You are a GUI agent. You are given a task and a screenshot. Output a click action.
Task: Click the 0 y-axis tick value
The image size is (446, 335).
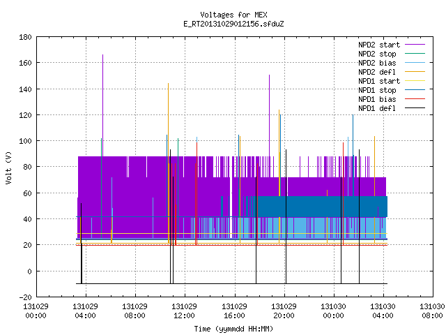(29, 271)
